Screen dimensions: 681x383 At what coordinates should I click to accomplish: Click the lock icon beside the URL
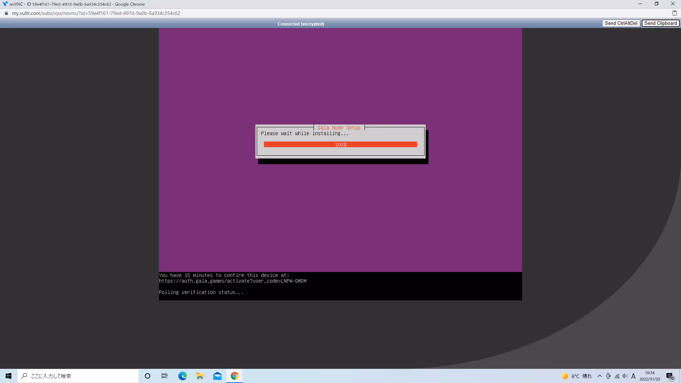click(x=6, y=13)
